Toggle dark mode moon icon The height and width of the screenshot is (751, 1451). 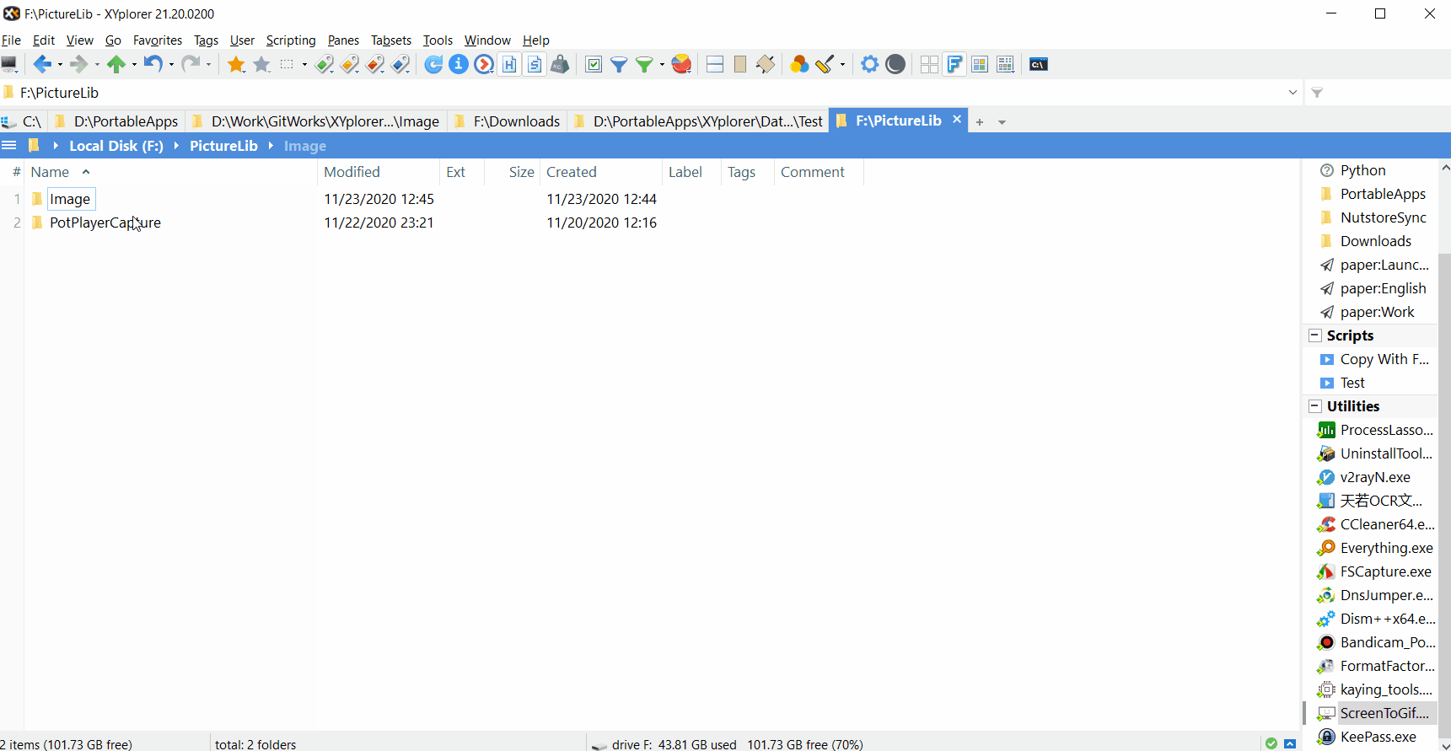pos(895,64)
